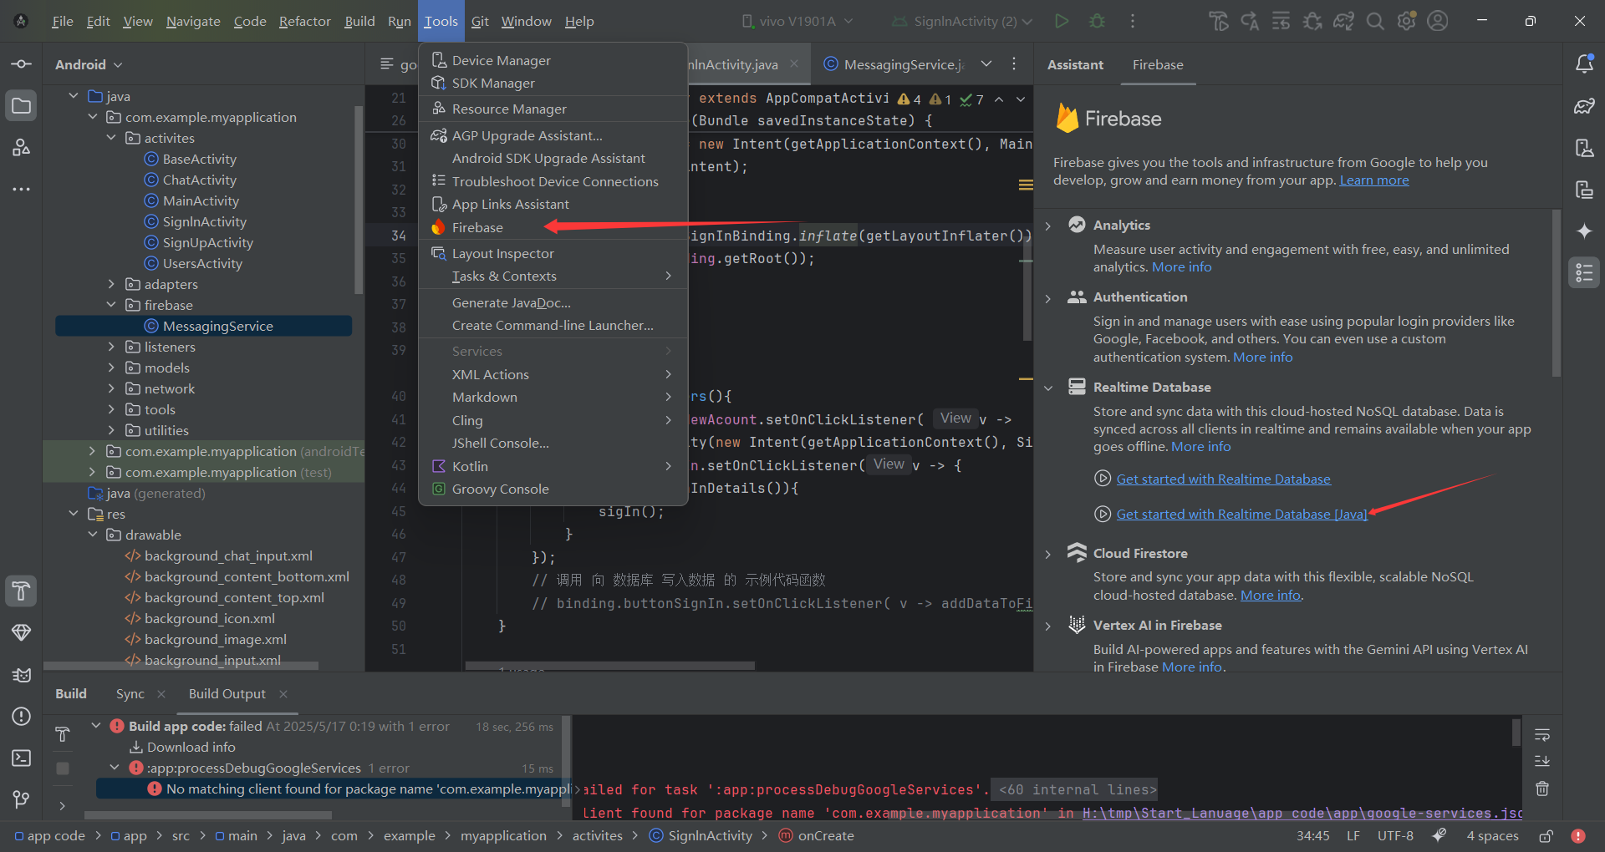1605x852 pixels.
Task: Open the Notifications bell icon
Action: [1584, 64]
